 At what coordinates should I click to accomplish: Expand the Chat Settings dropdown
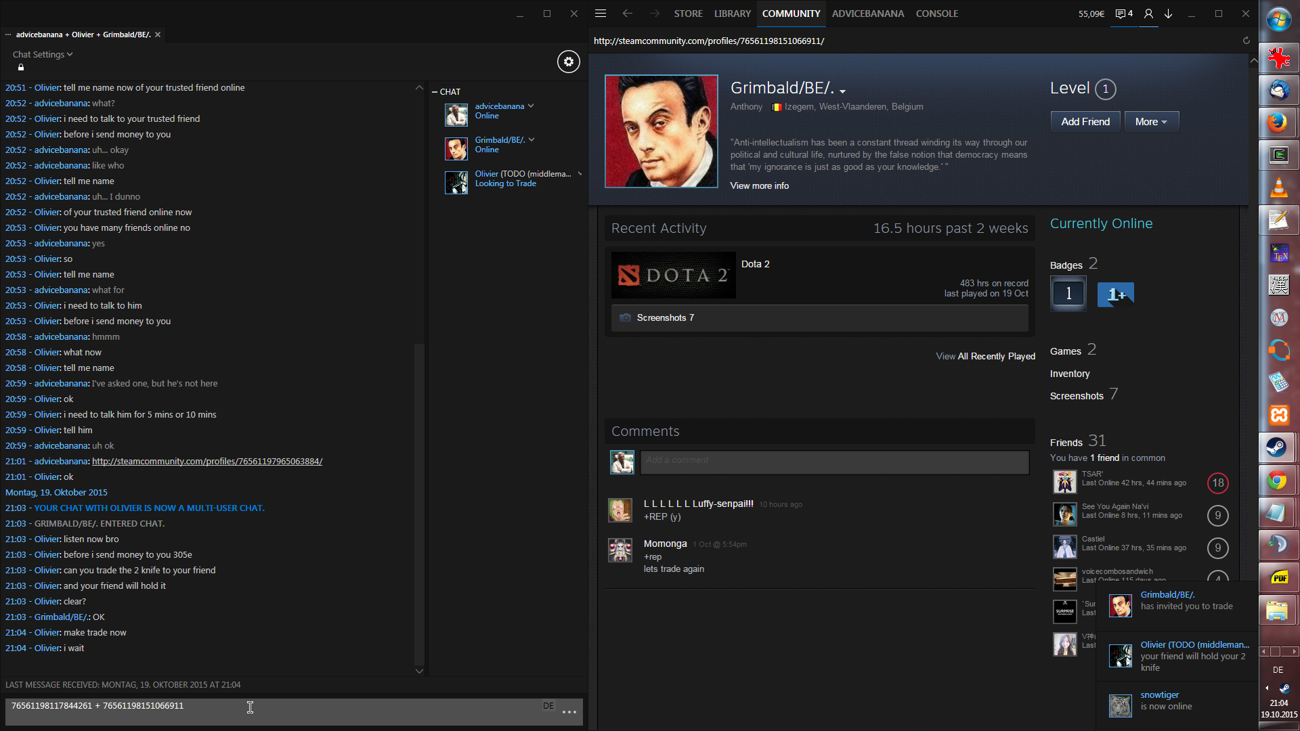(x=42, y=55)
